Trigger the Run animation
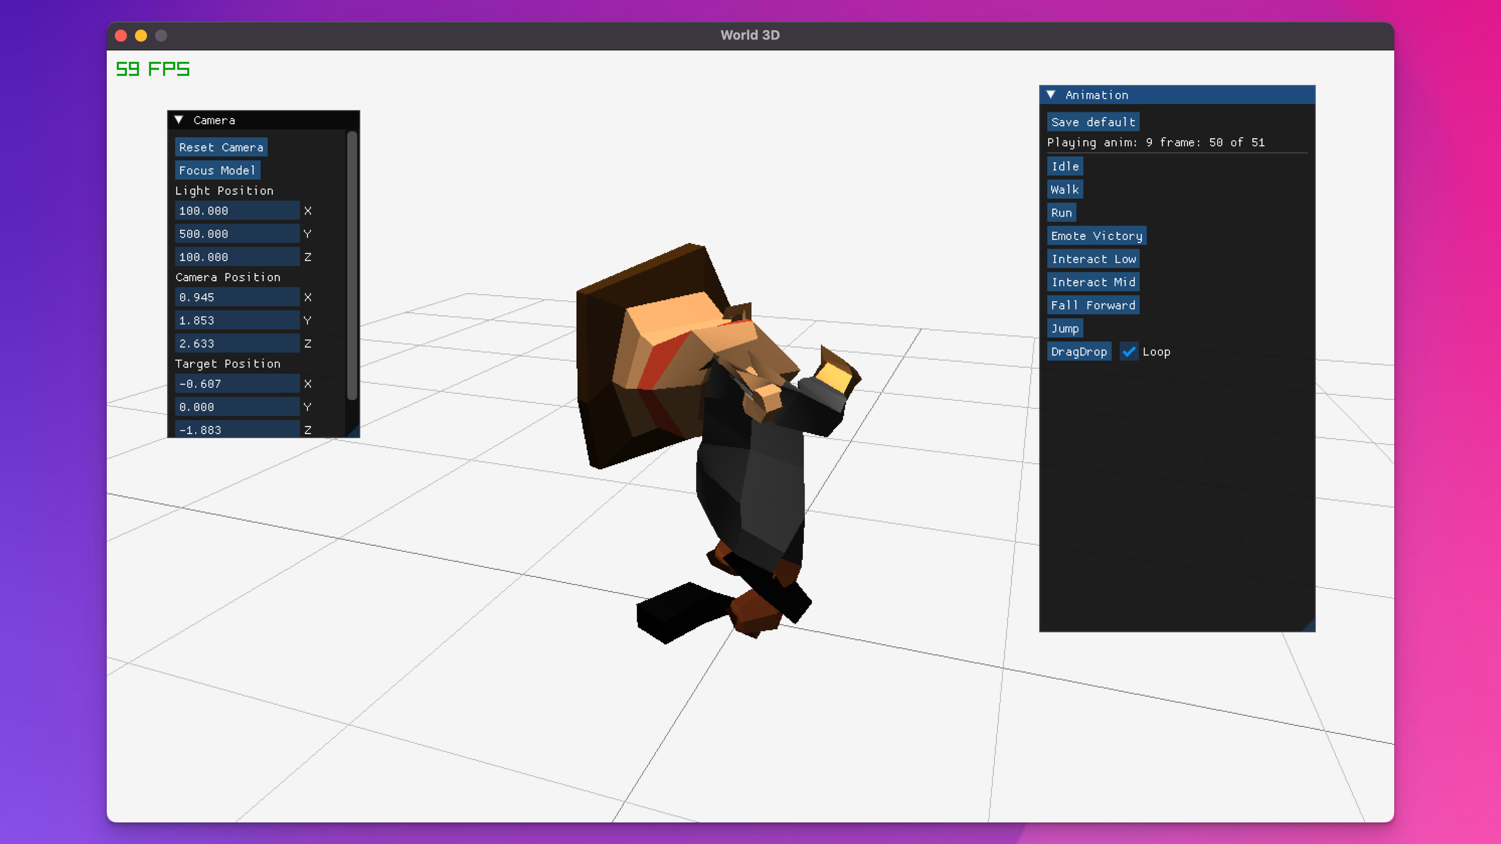Image resolution: width=1501 pixels, height=844 pixels. (x=1061, y=213)
